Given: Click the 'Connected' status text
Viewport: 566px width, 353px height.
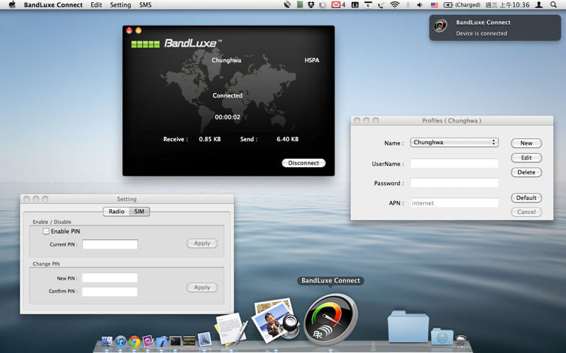Looking at the screenshot, I should coord(227,95).
